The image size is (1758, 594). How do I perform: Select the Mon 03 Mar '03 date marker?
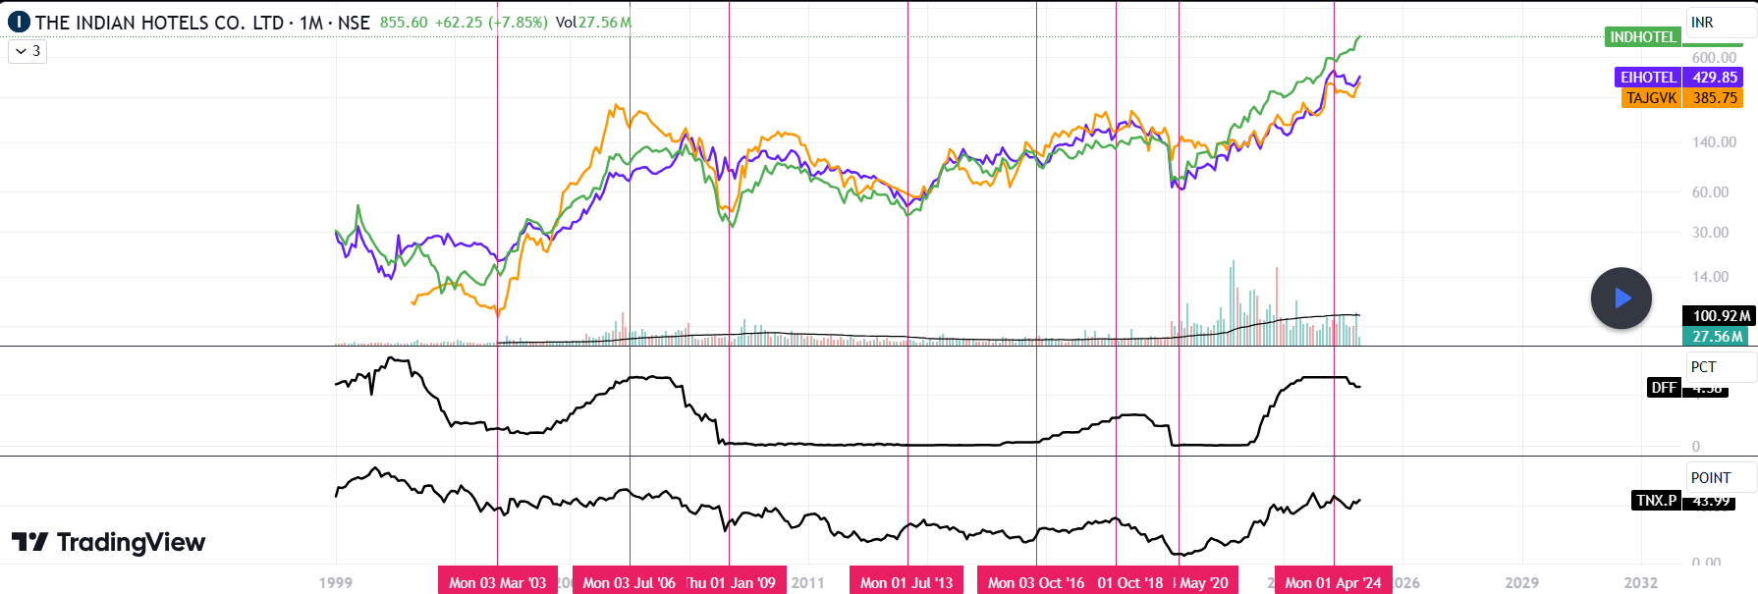[497, 582]
